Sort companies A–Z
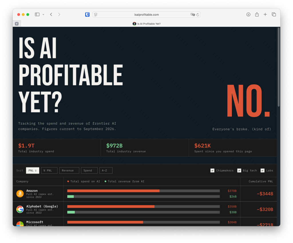293x243 pixels. click(x=106, y=171)
